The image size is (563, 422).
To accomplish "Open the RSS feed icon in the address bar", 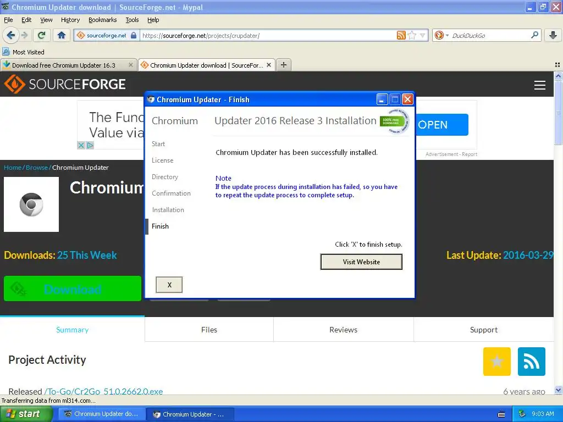I will [x=401, y=35].
